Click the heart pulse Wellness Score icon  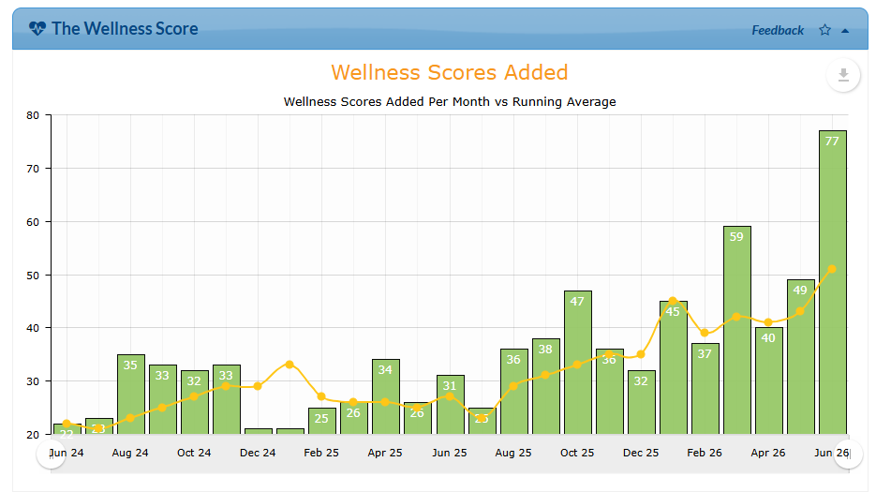tap(37, 28)
